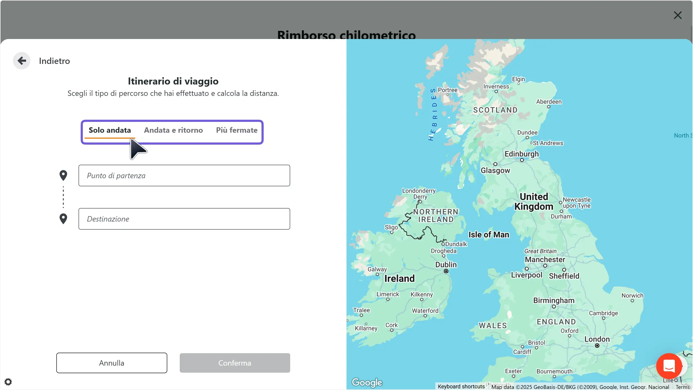Click the Glasgow label on the map

pos(495,170)
